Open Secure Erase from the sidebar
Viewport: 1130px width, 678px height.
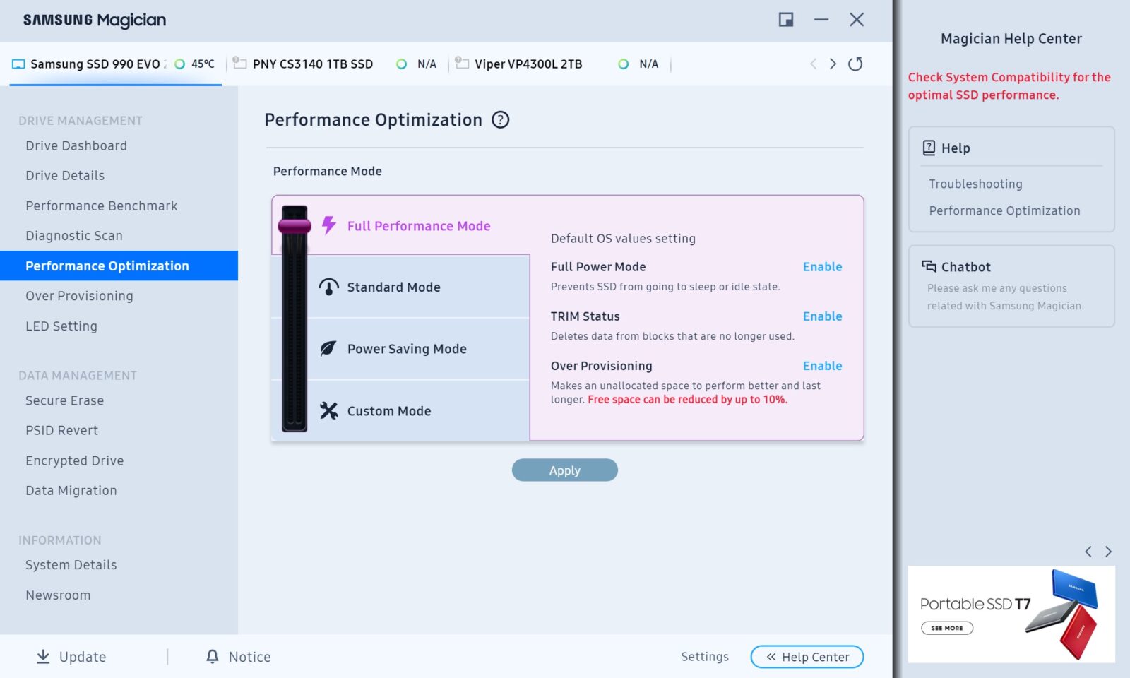(65, 400)
